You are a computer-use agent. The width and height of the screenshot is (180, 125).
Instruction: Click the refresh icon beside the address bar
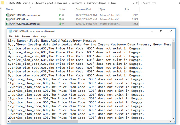tap(137, 3)
